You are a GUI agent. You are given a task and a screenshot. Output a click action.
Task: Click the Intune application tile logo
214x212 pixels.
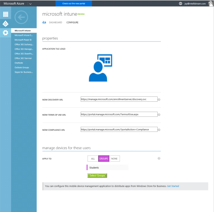click(x=100, y=68)
